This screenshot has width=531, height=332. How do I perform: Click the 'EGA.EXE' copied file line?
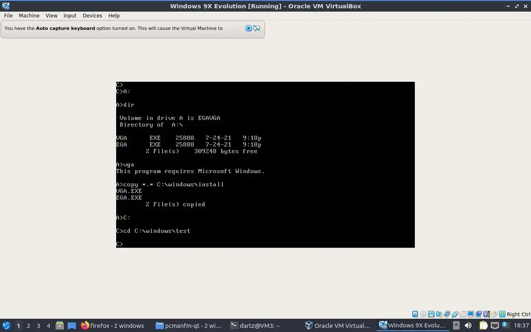129,198
